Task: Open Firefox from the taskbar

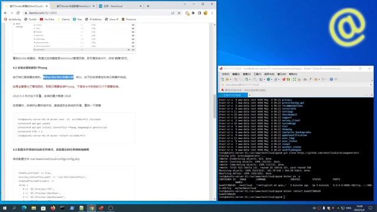Action: point(53,208)
